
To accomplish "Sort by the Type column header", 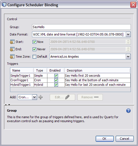I will [x=40, y=70].
